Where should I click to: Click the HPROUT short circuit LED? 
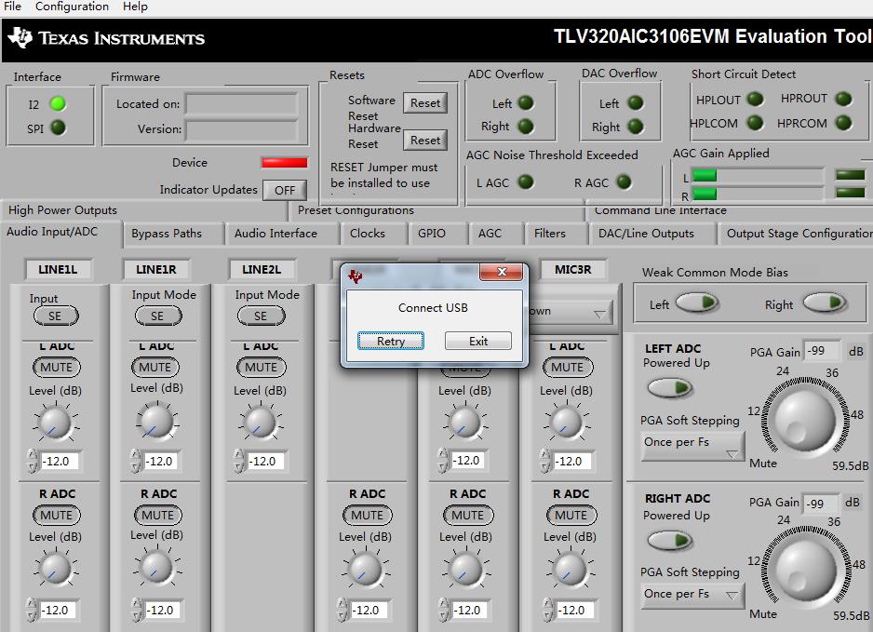pos(844,99)
